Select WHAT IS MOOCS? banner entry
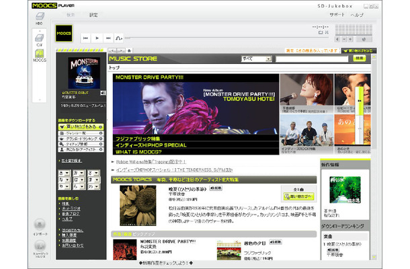Viewport: 410px width, 269px height. [x=138, y=152]
